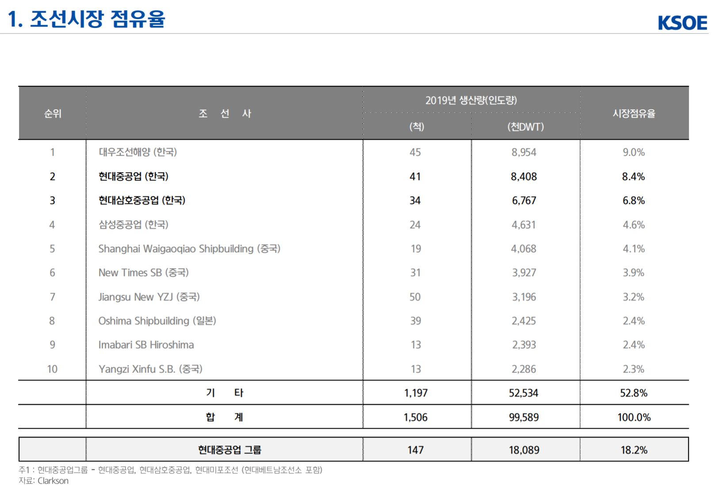Screen dimensions: 716x488
Task: Select 'Imabari SB Hiroshima' cell
Action: click(x=146, y=345)
